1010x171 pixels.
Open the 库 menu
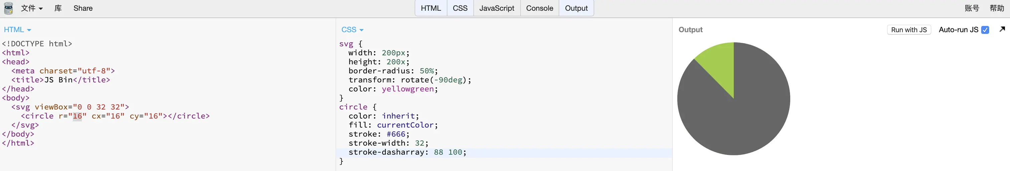pyautogui.click(x=58, y=8)
